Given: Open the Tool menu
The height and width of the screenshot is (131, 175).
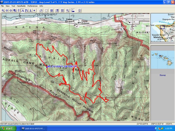Looking at the screenshot, I should [13, 6].
